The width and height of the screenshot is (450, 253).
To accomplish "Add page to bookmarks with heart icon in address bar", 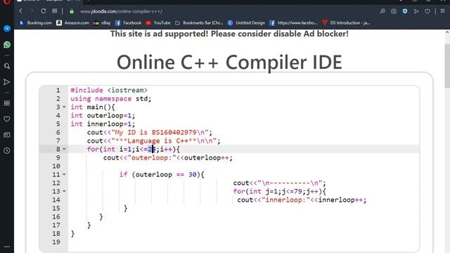I will [x=427, y=11].
